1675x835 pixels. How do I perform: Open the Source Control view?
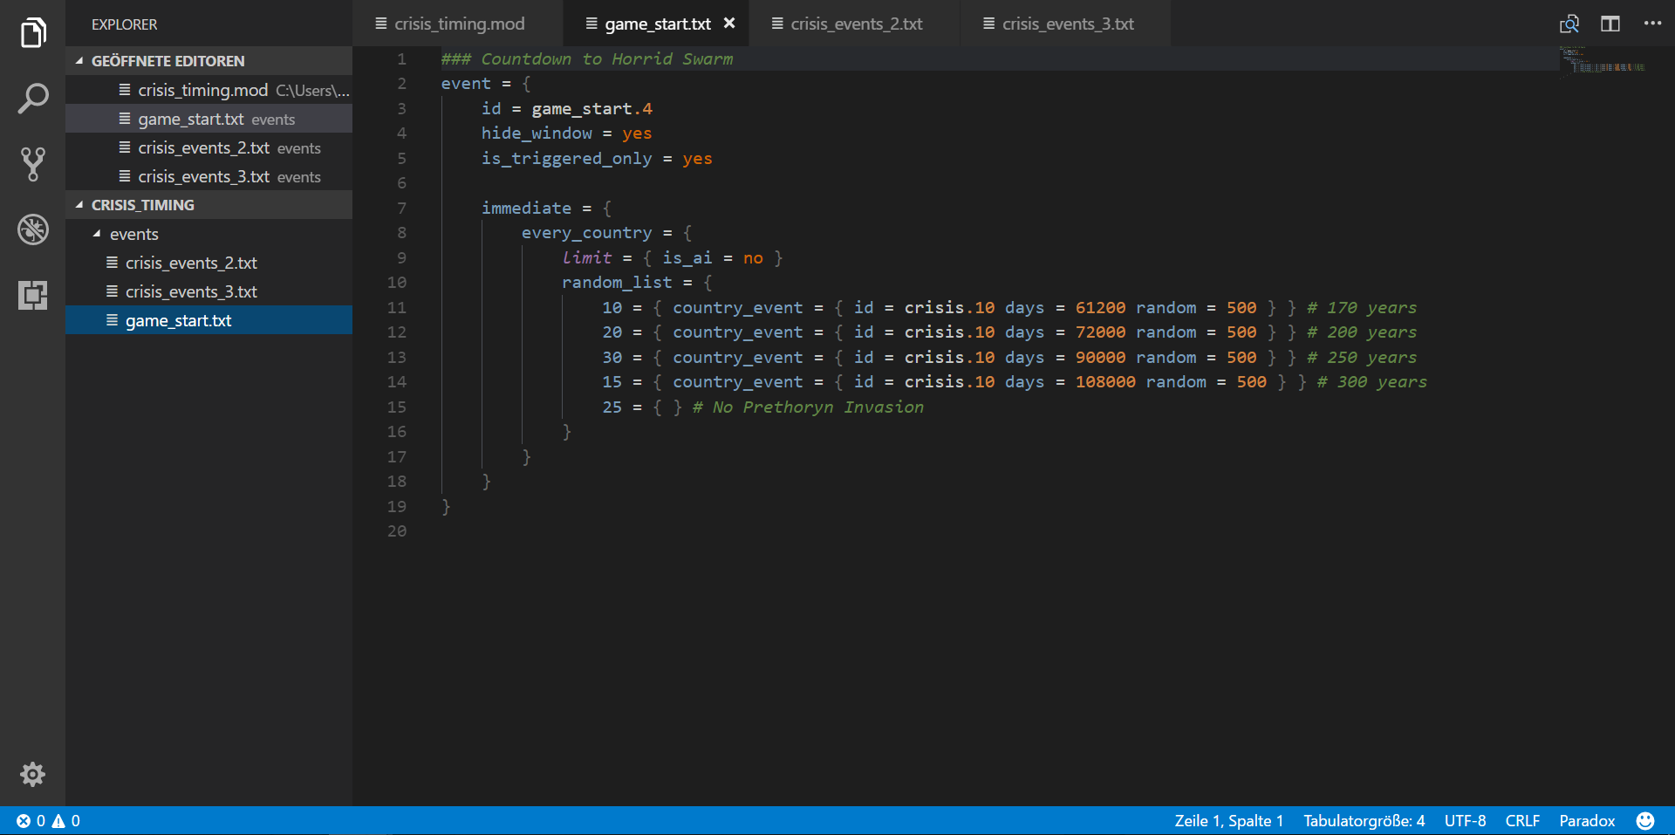coord(32,164)
